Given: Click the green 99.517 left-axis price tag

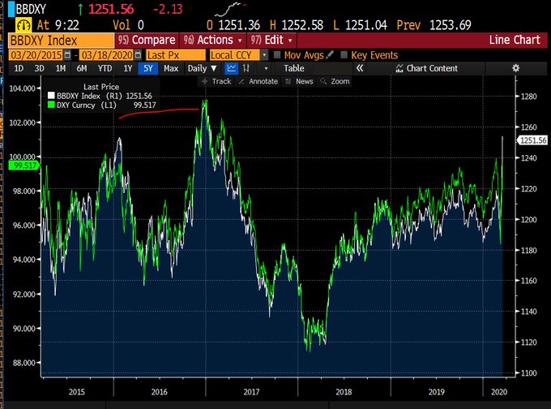Looking at the screenshot, I should (x=23, y=165).
